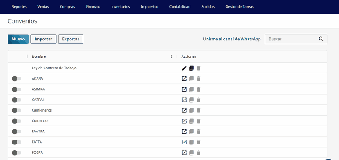This screenshot has width=339, height=160.
Task: Select the ACARA row name
Action: [37, 79]
